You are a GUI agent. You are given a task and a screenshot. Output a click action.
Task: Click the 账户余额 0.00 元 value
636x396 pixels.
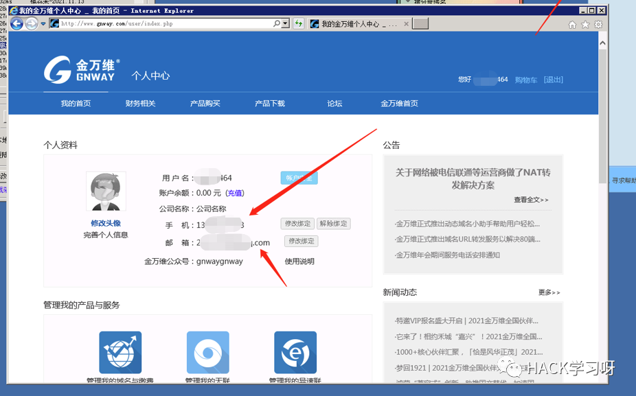(x=209, y=193)
